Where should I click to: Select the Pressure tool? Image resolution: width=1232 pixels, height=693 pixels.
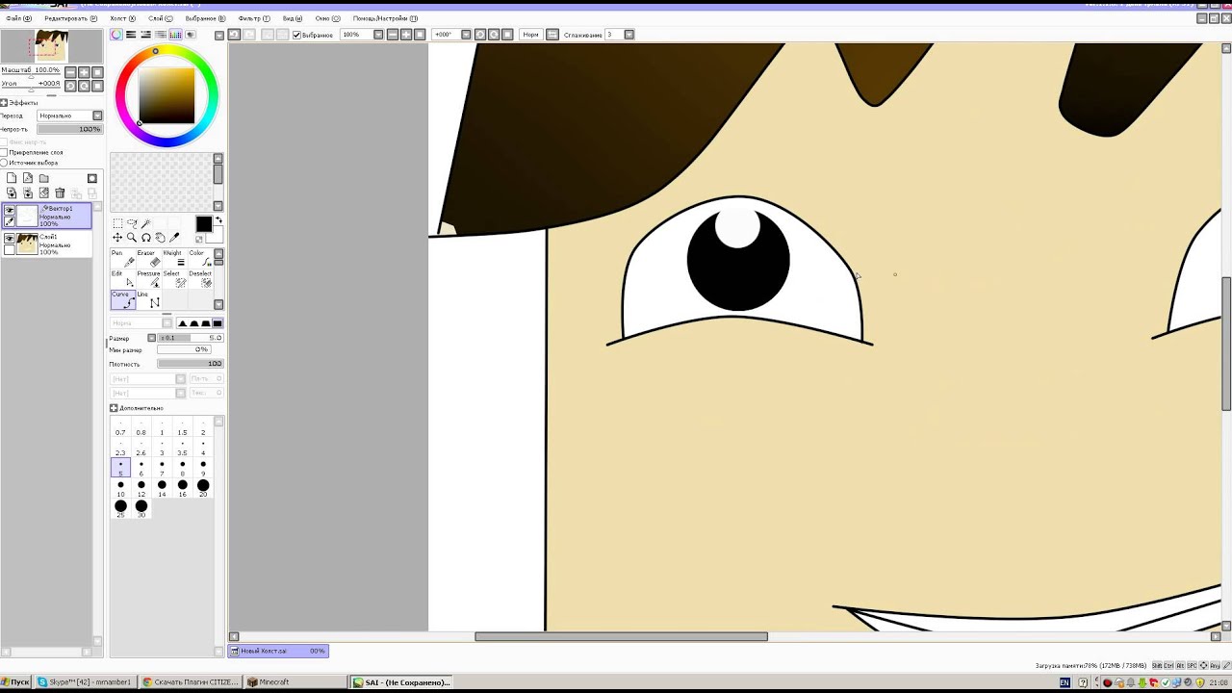(147, 279)
